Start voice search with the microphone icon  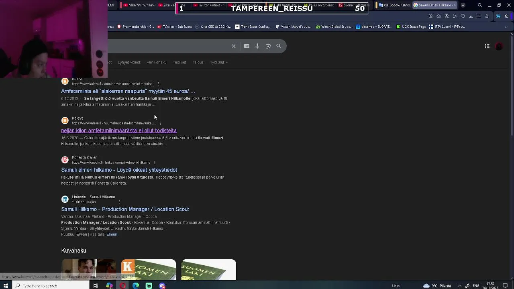click(x=257, y=46)
